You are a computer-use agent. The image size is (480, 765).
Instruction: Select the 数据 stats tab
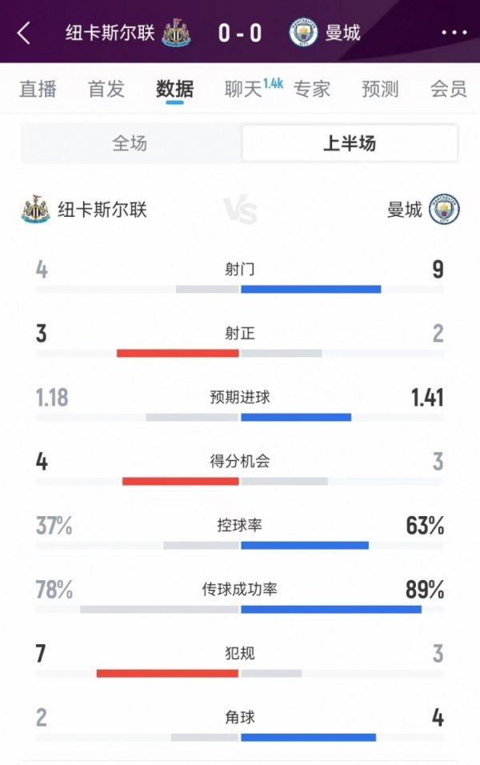click(173, 90)
